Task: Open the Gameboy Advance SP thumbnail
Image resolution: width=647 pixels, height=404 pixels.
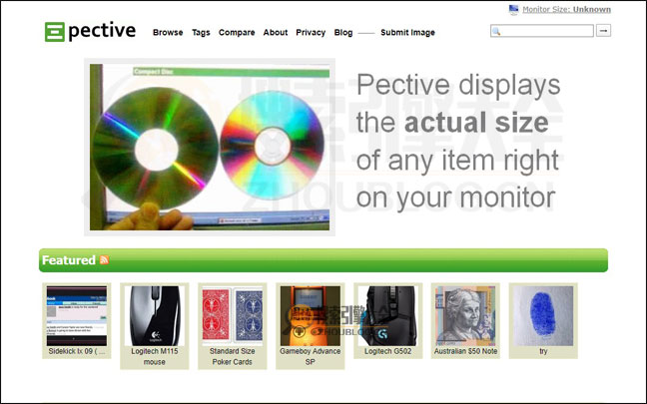Action: (x=311, y=316)
